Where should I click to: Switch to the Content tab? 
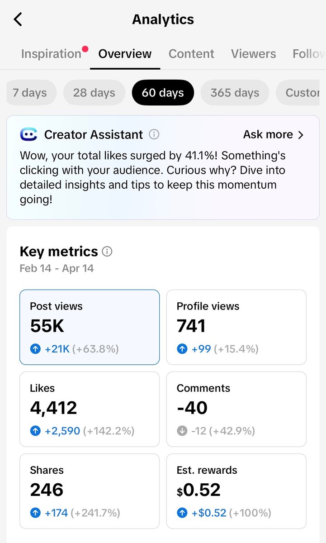pyautogui.click(x=191, y=53)
